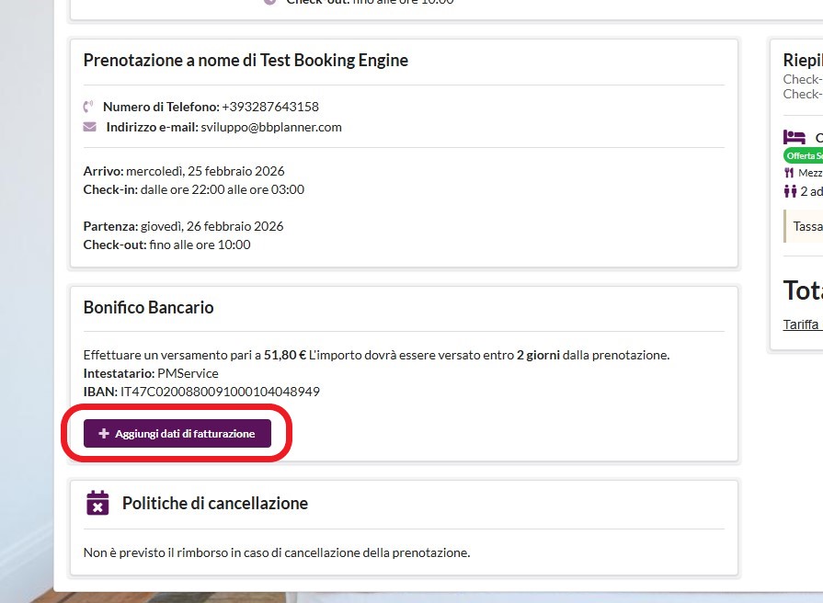Click the phone number +393287643158
The image size is (823, 603).
click(x=270, y=107)
